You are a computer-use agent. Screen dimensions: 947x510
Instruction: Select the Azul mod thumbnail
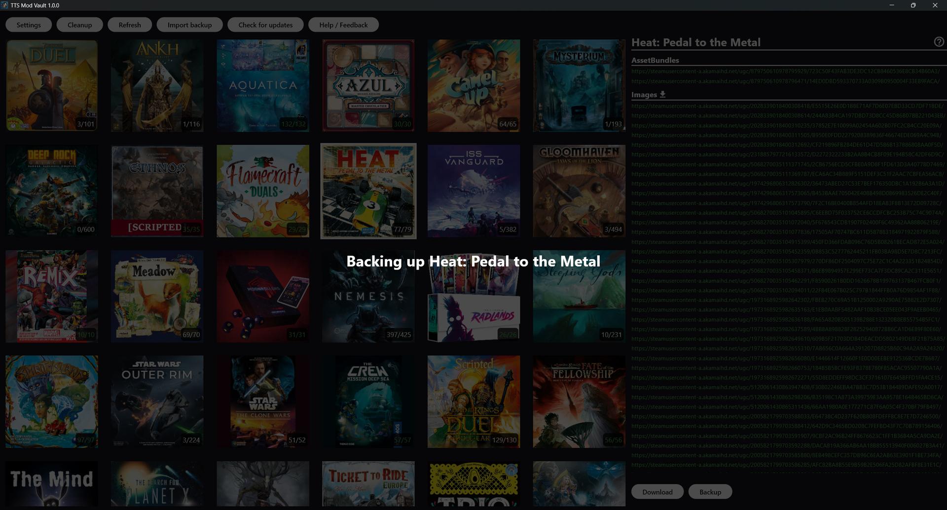click(368, 85)
